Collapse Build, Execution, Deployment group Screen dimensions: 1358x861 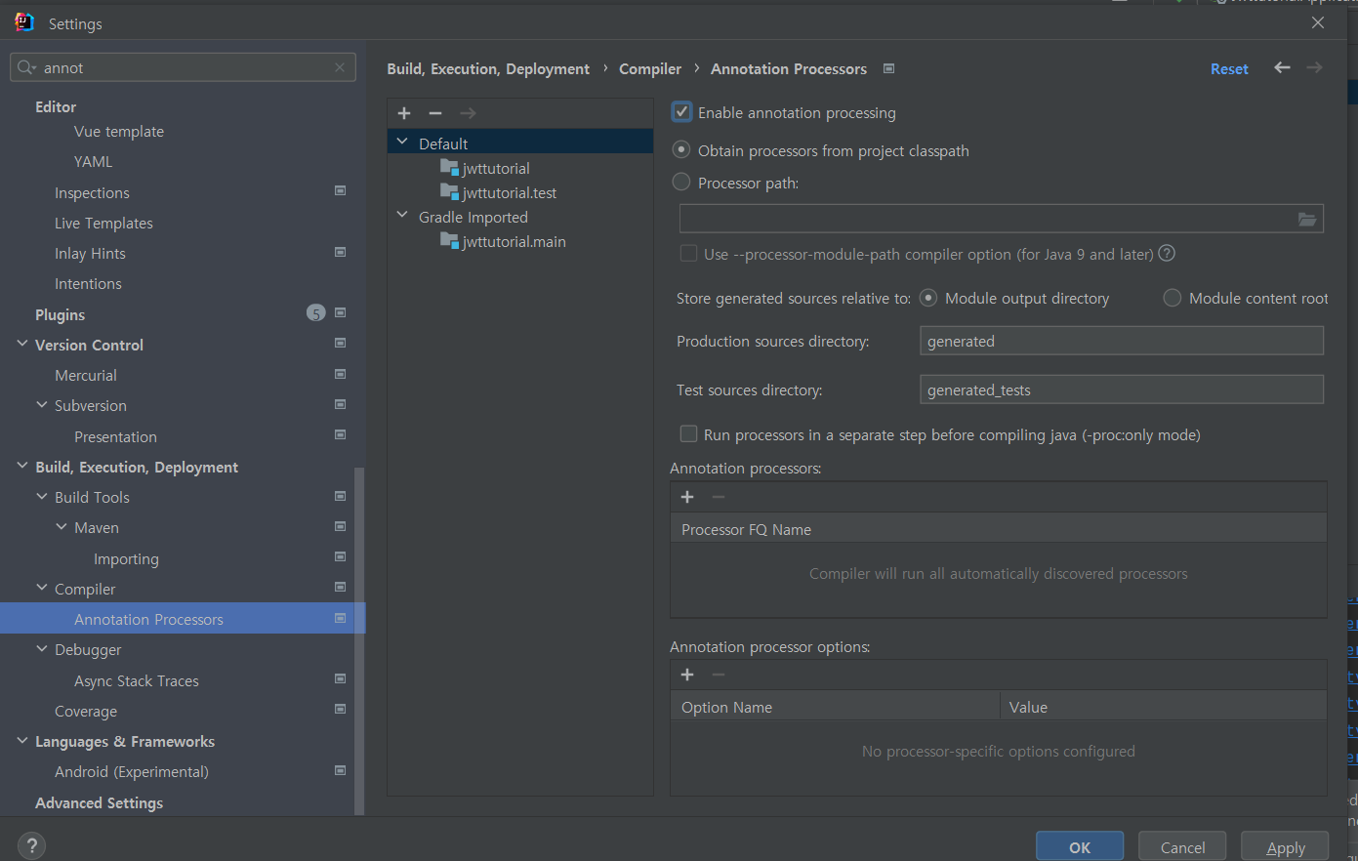point(22,467)
